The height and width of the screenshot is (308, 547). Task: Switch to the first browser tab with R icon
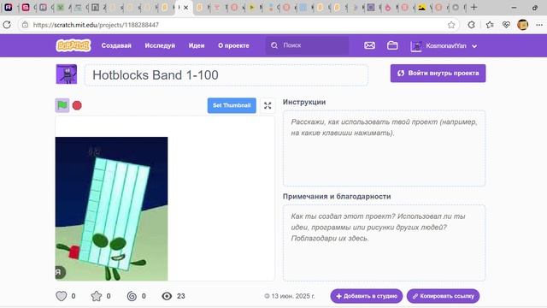click(x=9, y=7)
